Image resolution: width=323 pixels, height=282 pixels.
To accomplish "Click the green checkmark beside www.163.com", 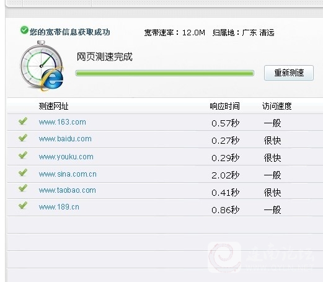I will pos(23,121).
